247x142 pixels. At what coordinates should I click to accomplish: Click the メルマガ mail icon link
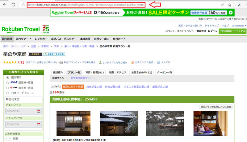pos(163,62)
